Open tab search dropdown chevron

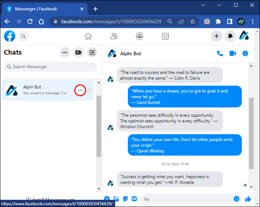[x=203, y=5]
